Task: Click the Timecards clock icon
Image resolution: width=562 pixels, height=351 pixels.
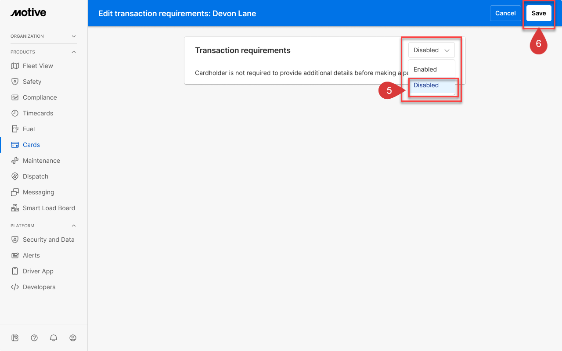Action: pos(15,113)
